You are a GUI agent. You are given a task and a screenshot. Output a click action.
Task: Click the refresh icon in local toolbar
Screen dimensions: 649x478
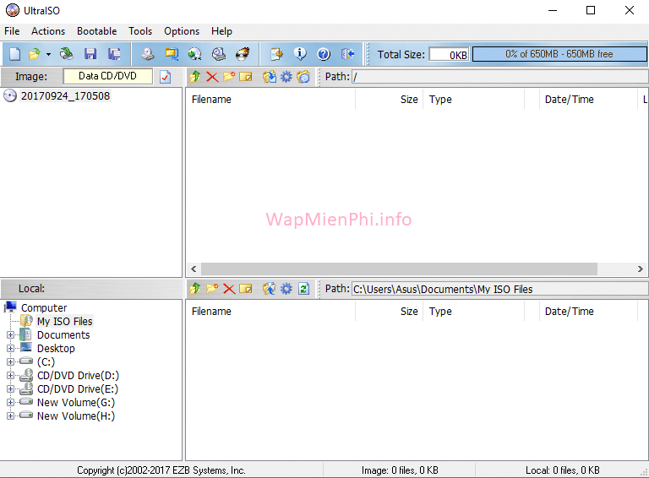click(303, 289)
